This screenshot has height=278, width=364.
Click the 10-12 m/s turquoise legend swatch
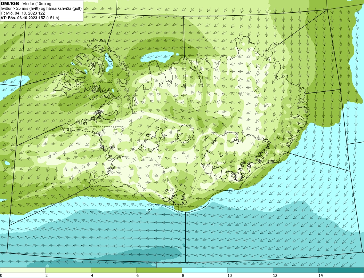(250, 270)
